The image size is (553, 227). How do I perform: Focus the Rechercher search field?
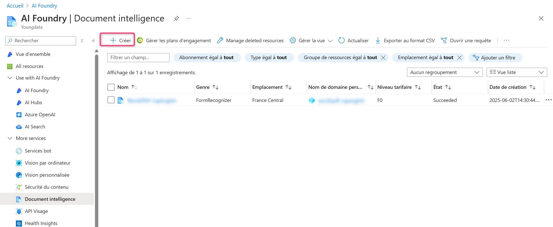tap(41, 41)
